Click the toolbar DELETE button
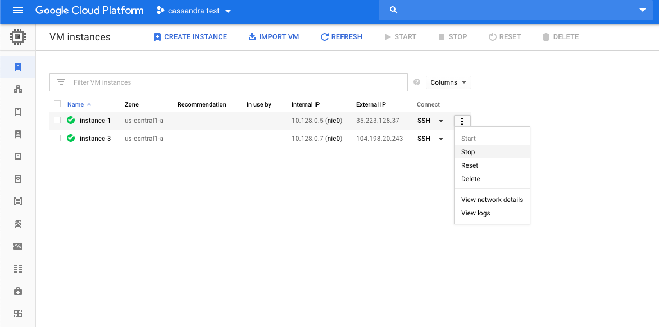Screen dimensions: 659x327 (x=560, y=37)
